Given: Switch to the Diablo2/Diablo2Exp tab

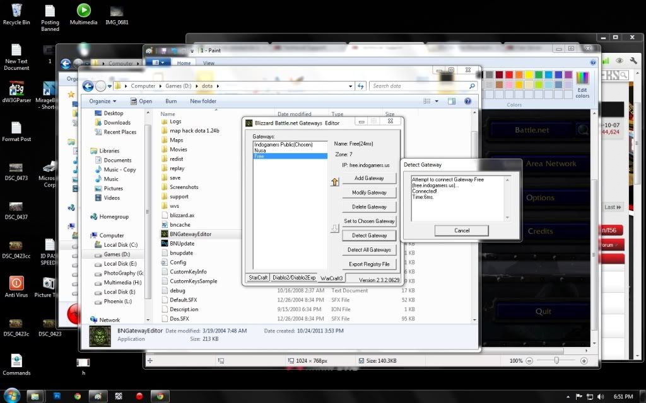Looking at the screenshot, I should (294, 278).
